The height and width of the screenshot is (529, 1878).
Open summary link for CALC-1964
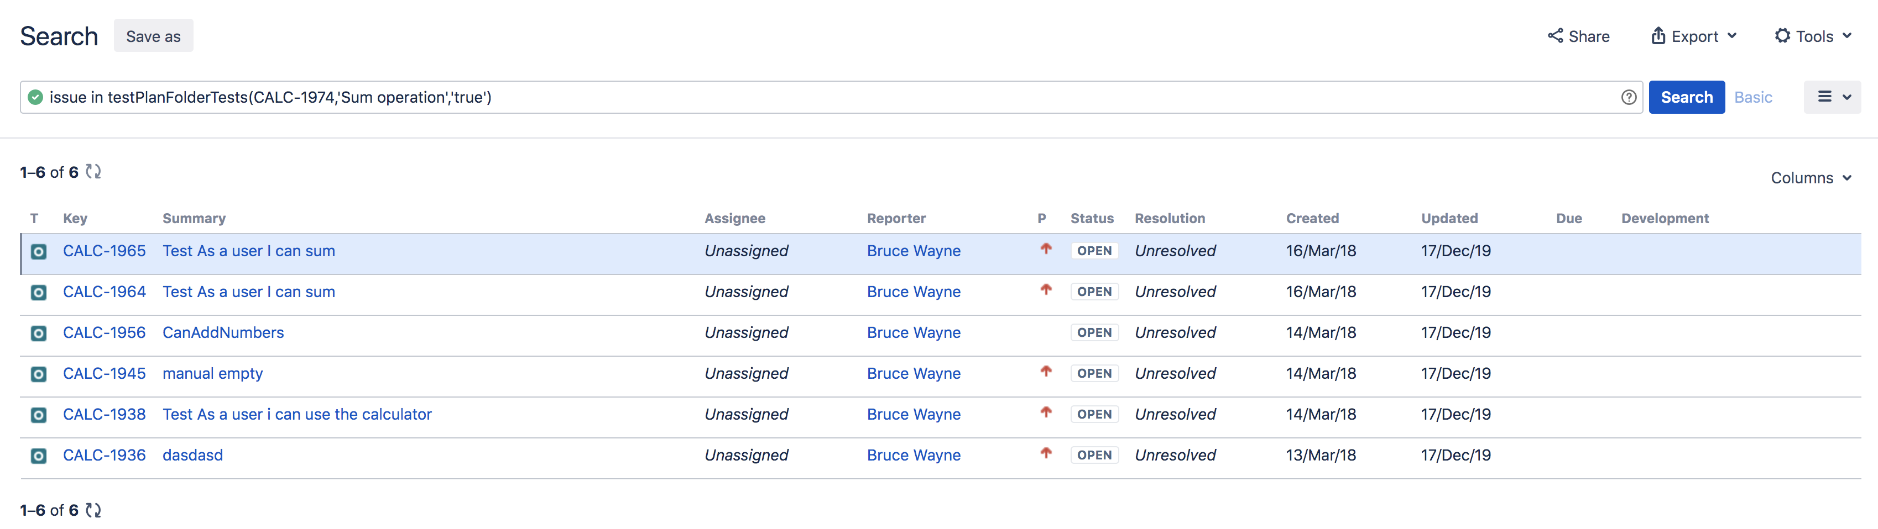click(249, 292)
